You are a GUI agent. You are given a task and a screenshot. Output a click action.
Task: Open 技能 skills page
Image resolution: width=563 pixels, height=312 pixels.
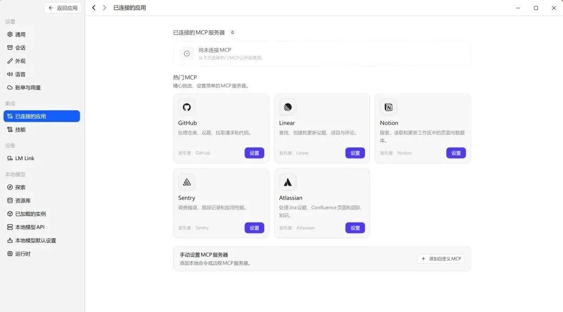(42, 129)
